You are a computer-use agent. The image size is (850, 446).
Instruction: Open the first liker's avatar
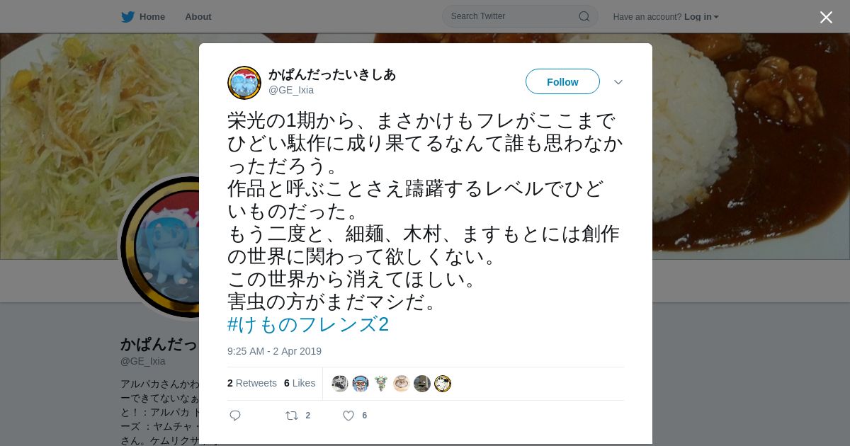[x=340, y=384]
